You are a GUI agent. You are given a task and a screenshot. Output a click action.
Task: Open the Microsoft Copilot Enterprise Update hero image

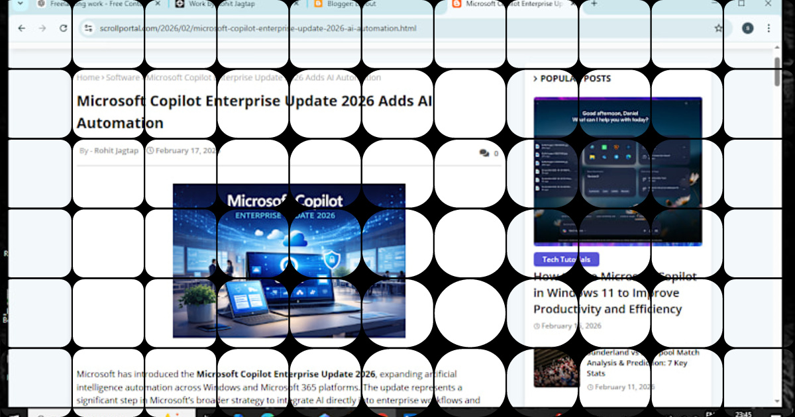(289, 261)
